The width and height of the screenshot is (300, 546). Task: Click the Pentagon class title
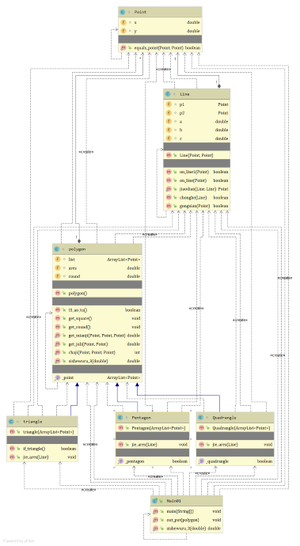click(142, 418)
